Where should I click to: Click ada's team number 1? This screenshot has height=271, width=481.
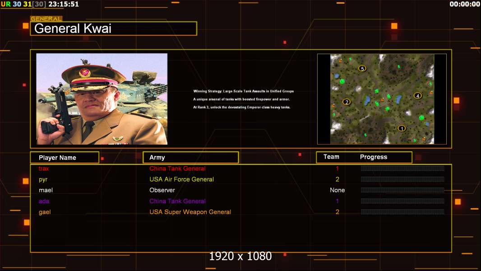pos(337,201)
